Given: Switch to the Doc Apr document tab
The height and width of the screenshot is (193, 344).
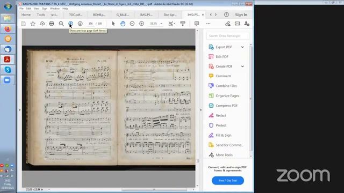Looking at the screenshot, I should (x=170, y=14).
